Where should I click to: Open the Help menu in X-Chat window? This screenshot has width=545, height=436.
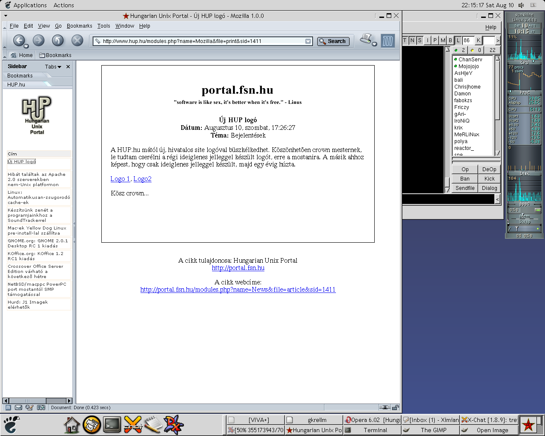[490, 27]
